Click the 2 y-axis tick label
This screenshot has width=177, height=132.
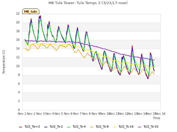[19, 101]
